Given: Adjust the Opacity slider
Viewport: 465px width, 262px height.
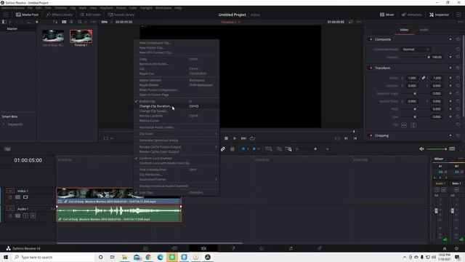Looking at the screenshot, I should click(x=416, y=57).
